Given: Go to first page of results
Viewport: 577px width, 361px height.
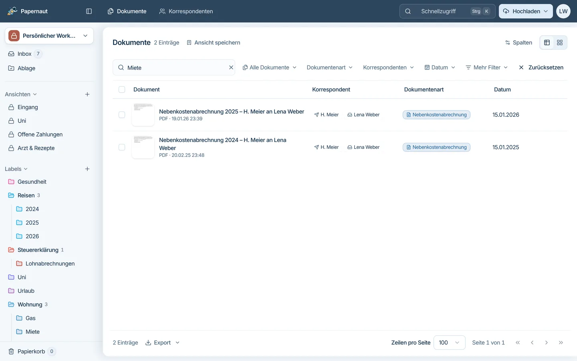Looking at the screenshot, I should pos(518,343).
